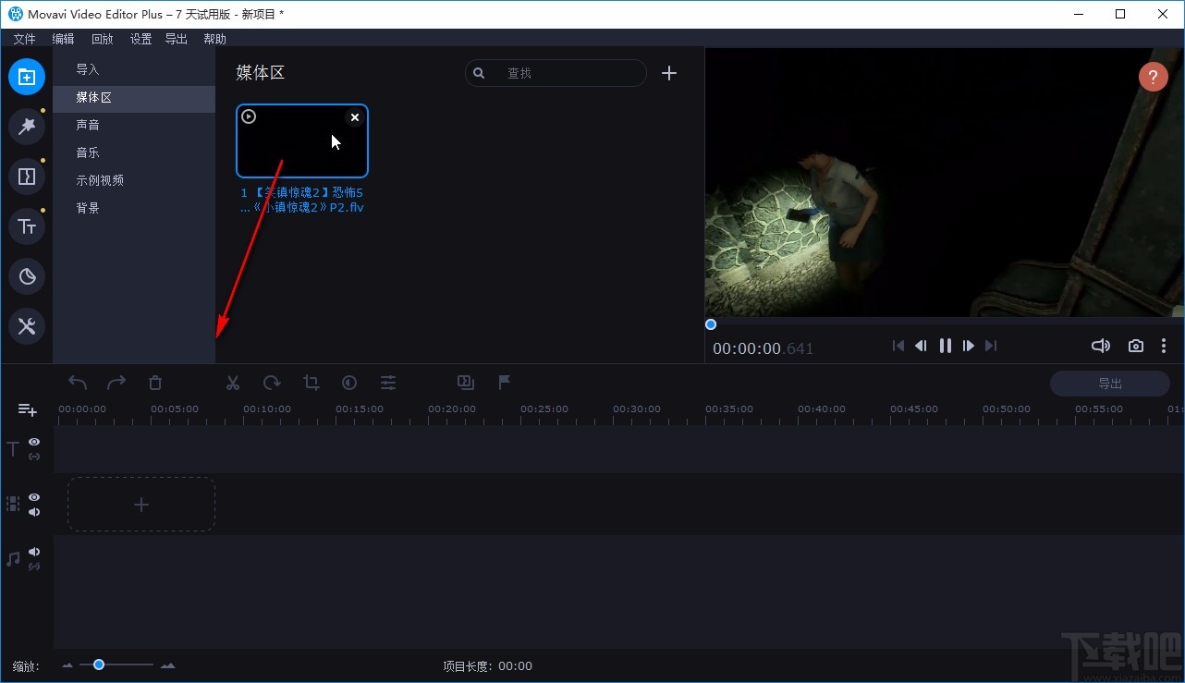
Task: Click the rotate clip icon
Action: pos(272,383)
